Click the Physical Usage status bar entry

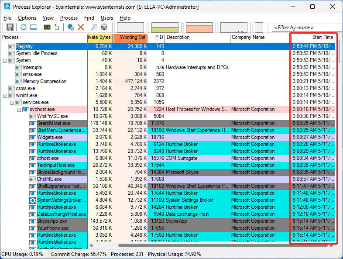tap(175, 254)
